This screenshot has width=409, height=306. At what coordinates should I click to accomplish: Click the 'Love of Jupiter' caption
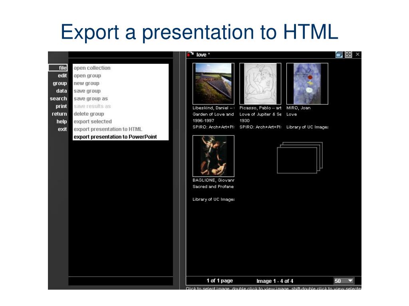pos(260,114)
